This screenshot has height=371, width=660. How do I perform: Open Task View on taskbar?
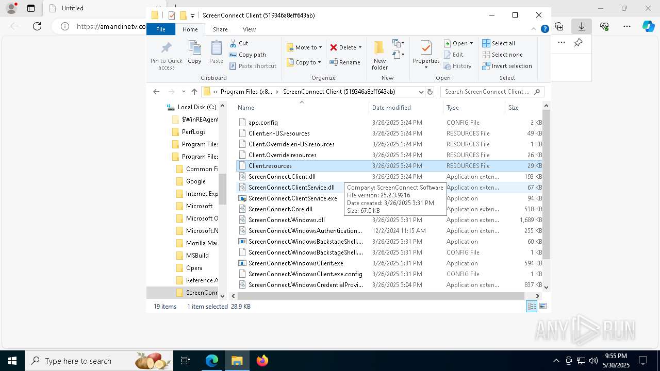pyautogui.click(x=186, y=361)
